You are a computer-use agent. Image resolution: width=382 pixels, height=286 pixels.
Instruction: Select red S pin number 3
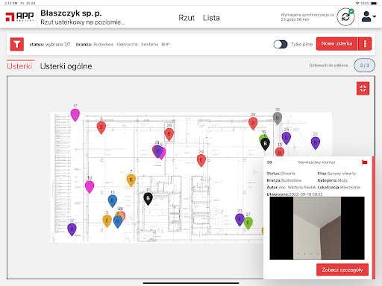101,127
